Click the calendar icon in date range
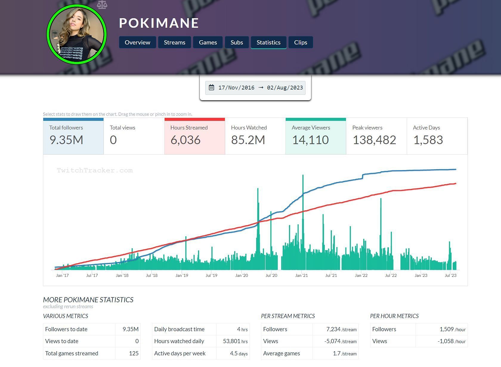Viewport: 501px width, 367px height. 211,87
